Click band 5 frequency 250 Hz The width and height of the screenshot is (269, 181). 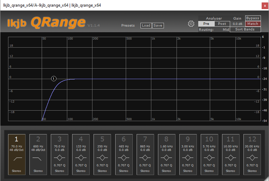(102, 146)
